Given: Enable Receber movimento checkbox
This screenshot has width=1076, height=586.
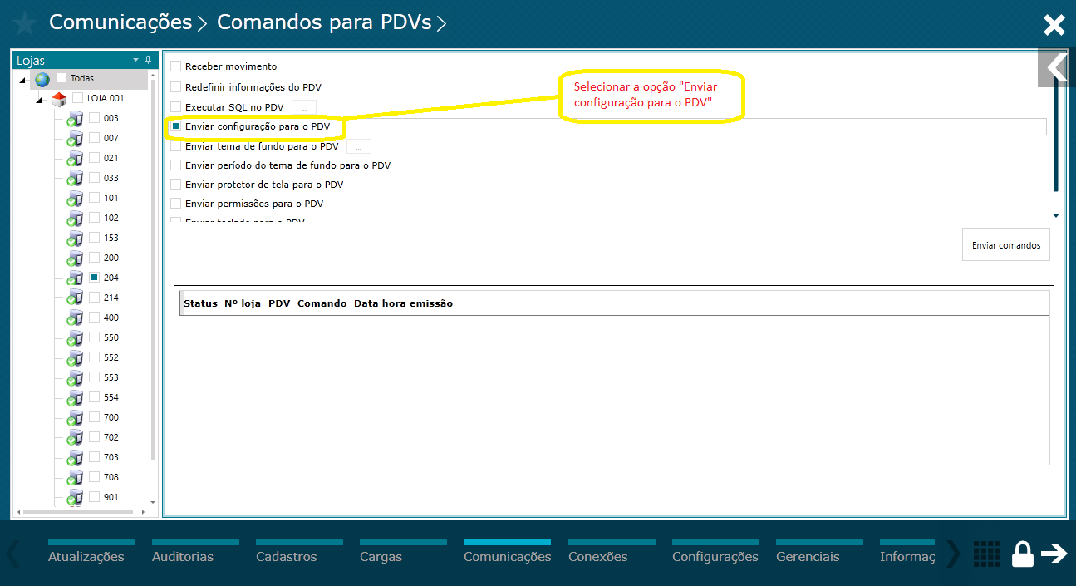Looking at the screenshot, I should [175, 66].
